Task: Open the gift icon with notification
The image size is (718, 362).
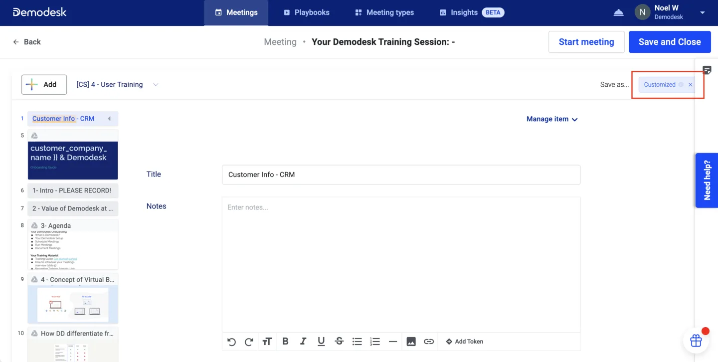Action: point(696,341)
